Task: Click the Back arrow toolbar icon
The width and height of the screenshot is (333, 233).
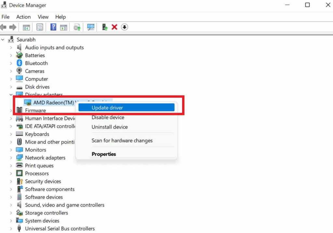Action: pos(3,27)
